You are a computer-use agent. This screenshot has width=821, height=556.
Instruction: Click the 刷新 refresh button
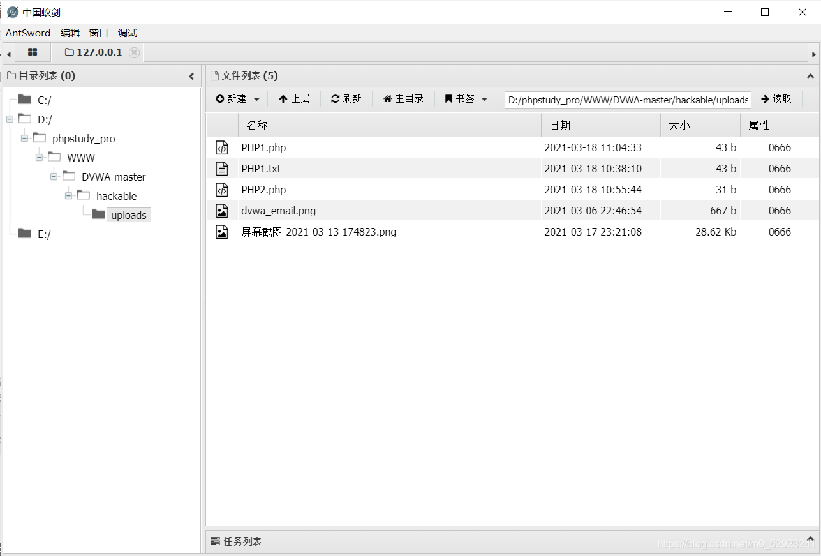click(x=346, y=99)
